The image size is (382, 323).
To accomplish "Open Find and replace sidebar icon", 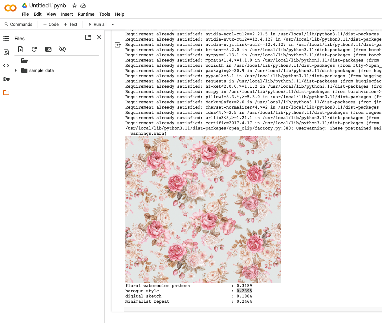I will click(6, 52).
